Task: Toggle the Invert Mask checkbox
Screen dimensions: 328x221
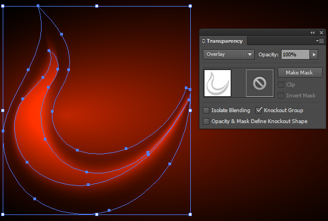Action: (x=281, y=96)
